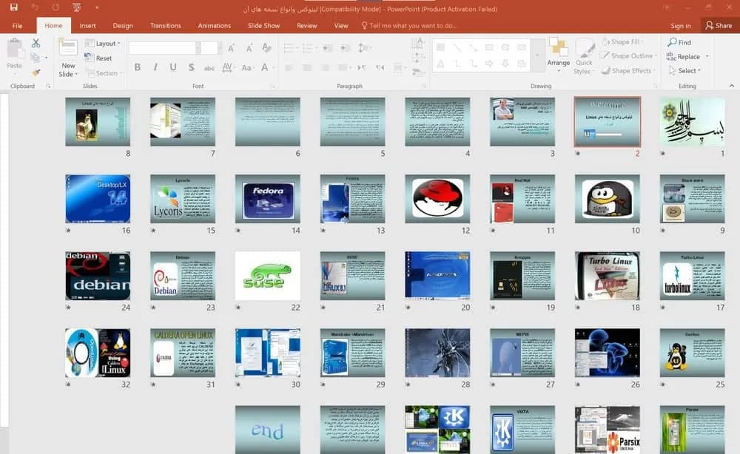Toggle Text Shadow formatting

pos(191,67)
